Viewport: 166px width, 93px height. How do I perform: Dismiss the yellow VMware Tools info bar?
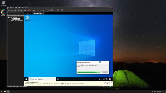pos(112,82)
